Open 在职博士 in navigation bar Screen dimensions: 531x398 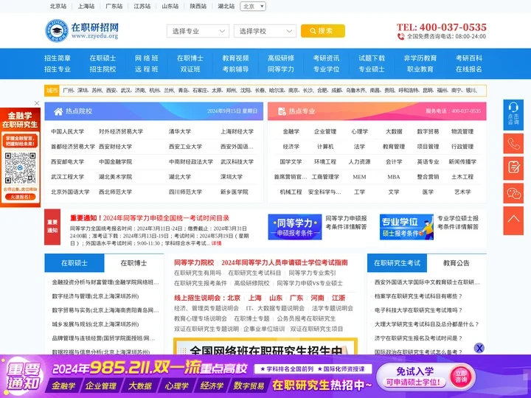click(x=190, y=58)
